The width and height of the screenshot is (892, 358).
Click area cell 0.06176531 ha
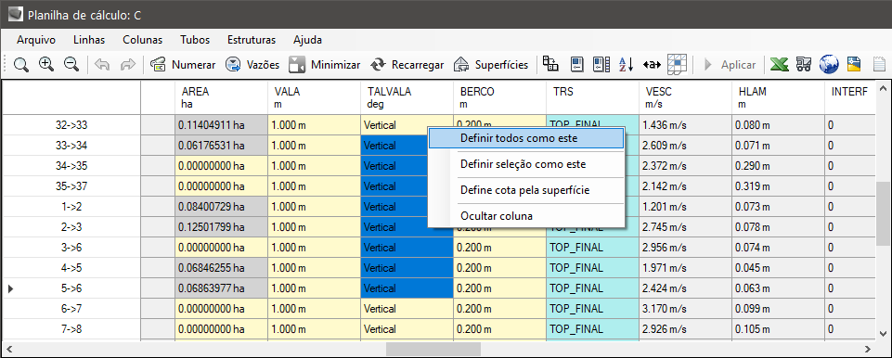click(221, 146)
